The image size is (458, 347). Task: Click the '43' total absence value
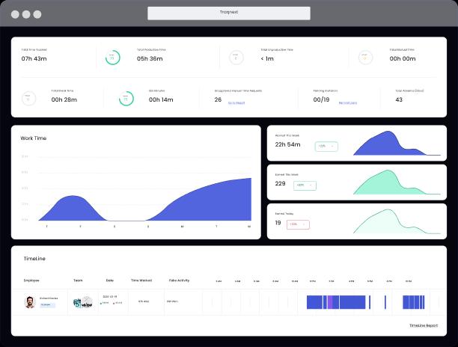(399, 99)
